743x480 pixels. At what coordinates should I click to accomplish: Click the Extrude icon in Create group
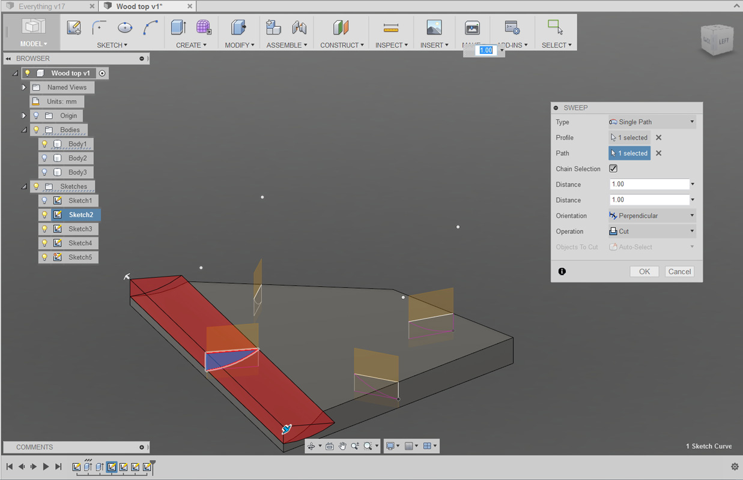[178, 28]
